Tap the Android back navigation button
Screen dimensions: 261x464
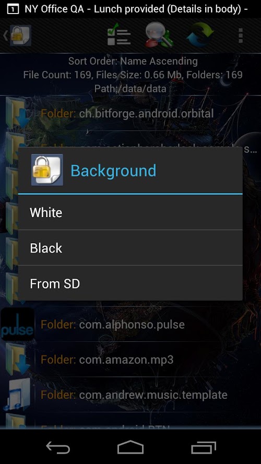tap(58, 447)
